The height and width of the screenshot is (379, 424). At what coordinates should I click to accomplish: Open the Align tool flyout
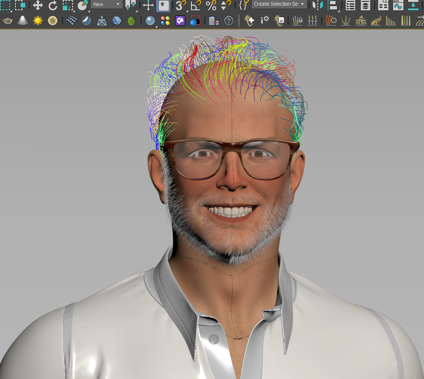point(333,6)
